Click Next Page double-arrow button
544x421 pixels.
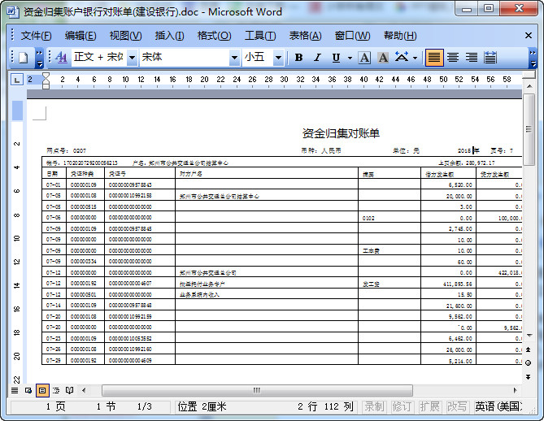[529, 376]
